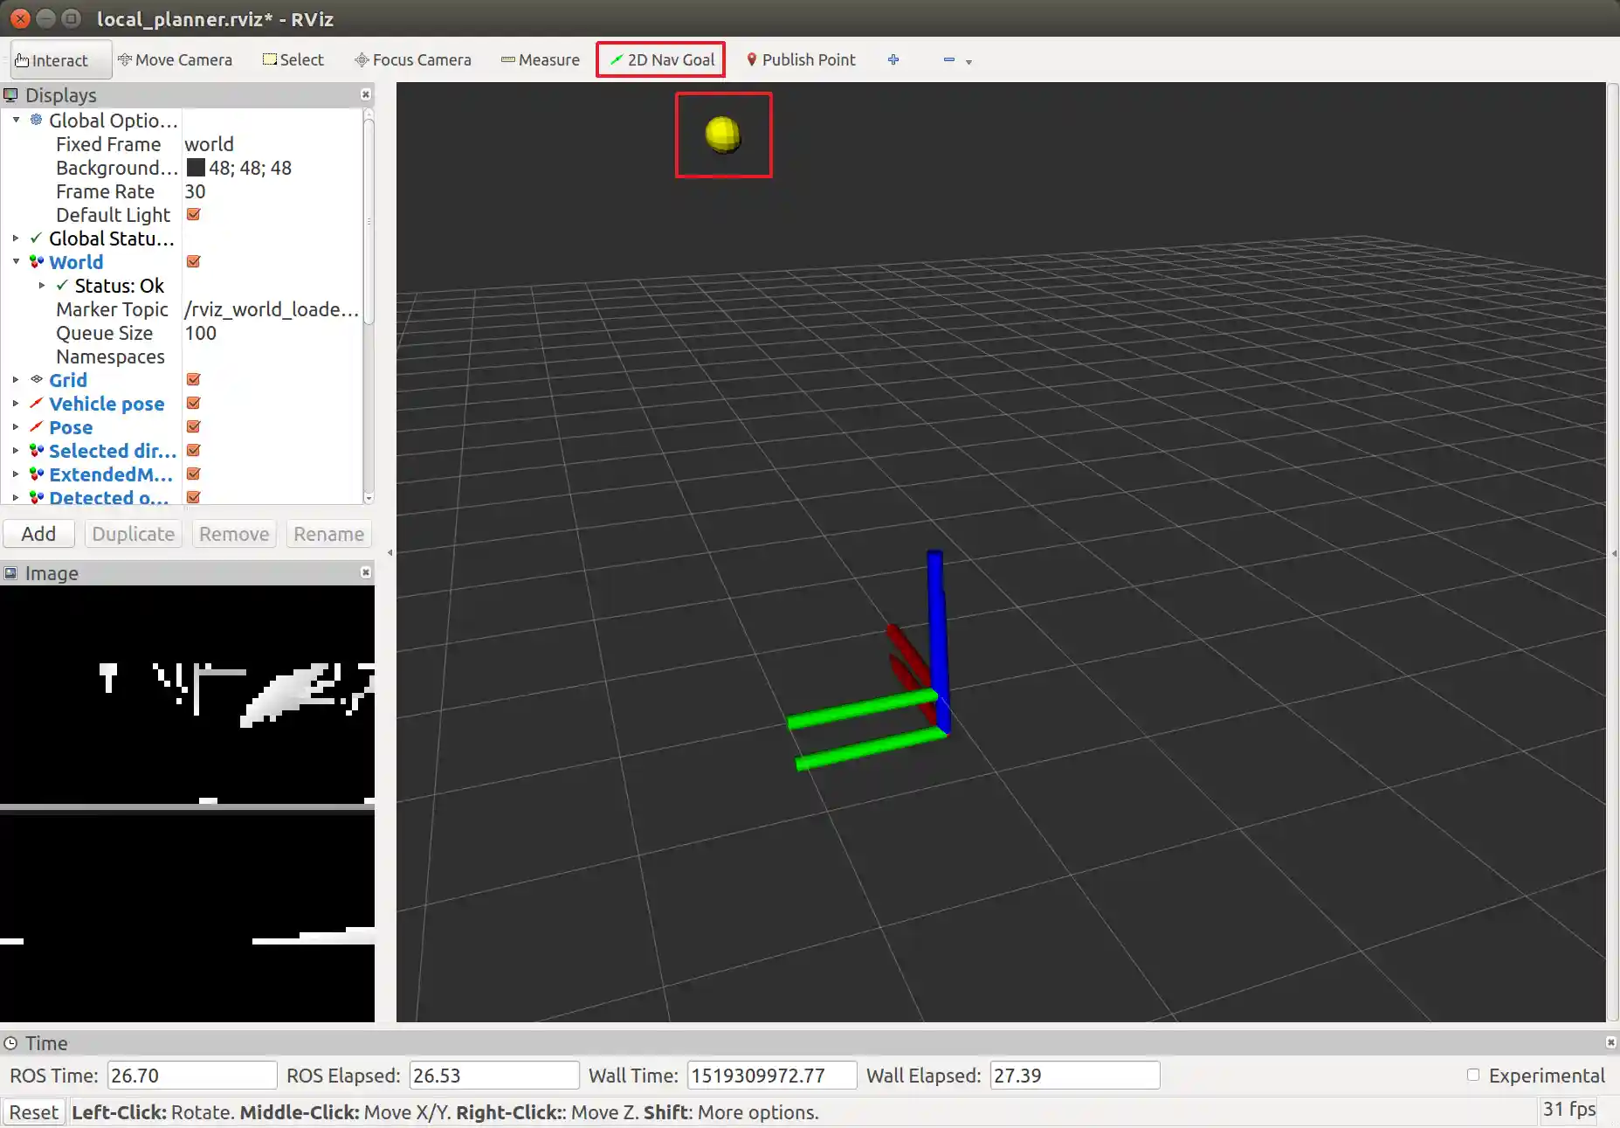1620x1128 pixels.
Task: Close the Image panel
Action: click(x=365, y=572)
